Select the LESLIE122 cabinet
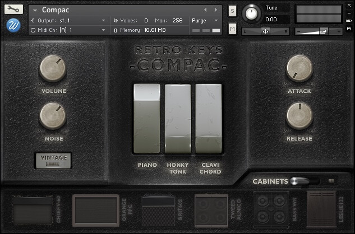This screenshot has width=355, height=234. coord(321,209)
